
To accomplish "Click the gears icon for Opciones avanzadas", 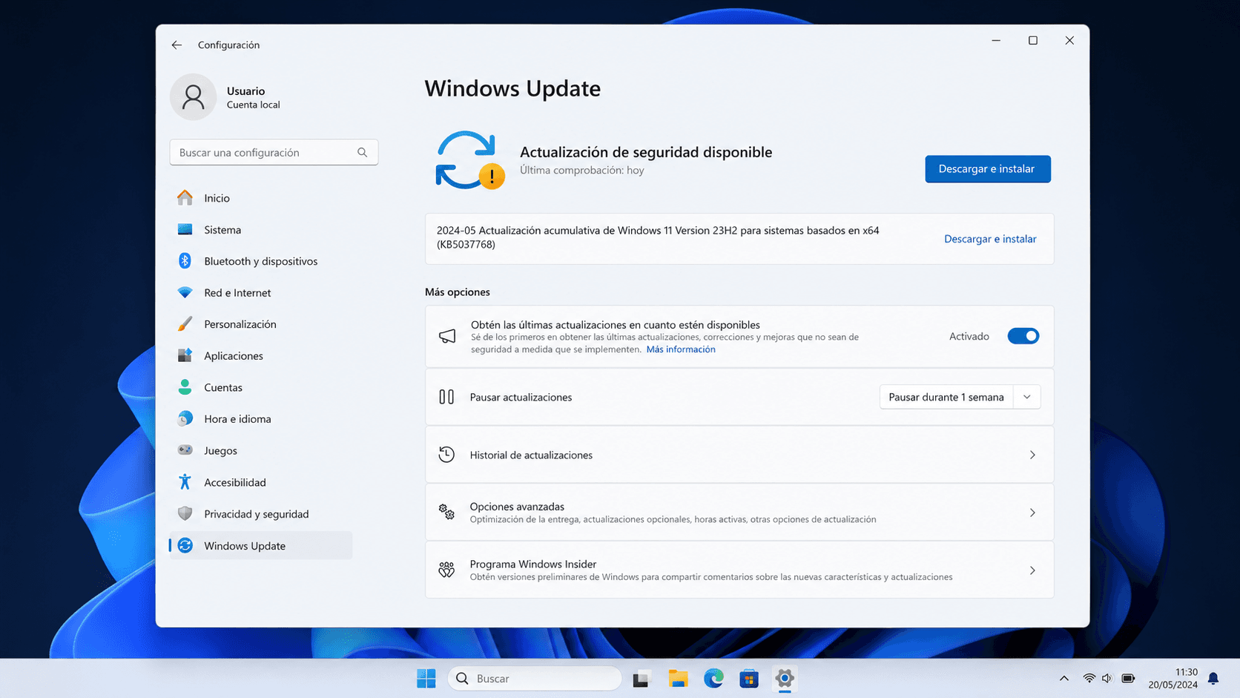I will pyautogui.click(x=446, y=512).
